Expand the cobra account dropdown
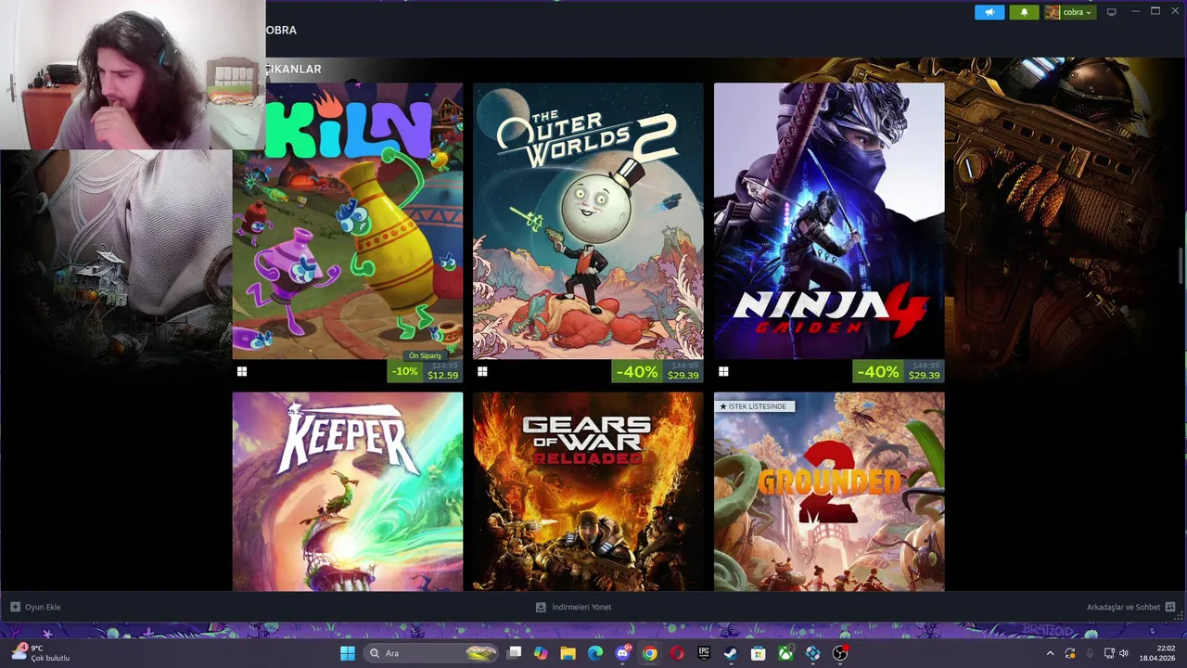This screenshot has height=668, width=1187. tap(1069, 12)
